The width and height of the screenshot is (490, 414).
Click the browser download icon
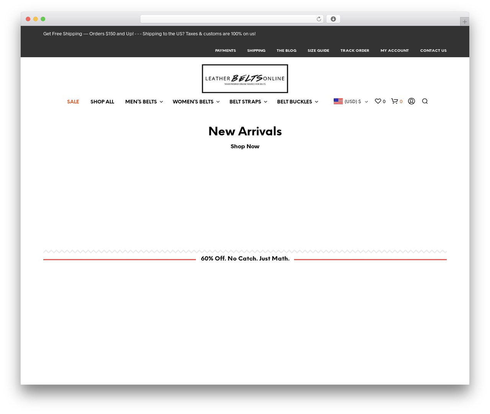pos(333,19)
